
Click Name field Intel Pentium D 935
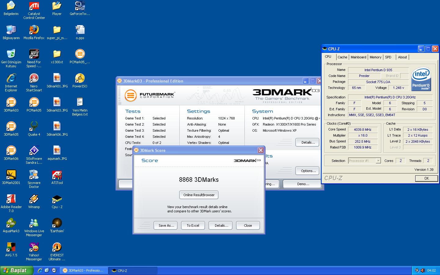pos(378,70)
